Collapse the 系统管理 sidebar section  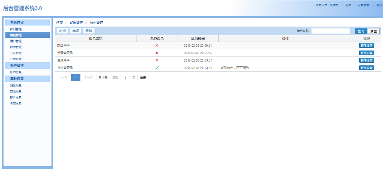click(x=27, y=23)
